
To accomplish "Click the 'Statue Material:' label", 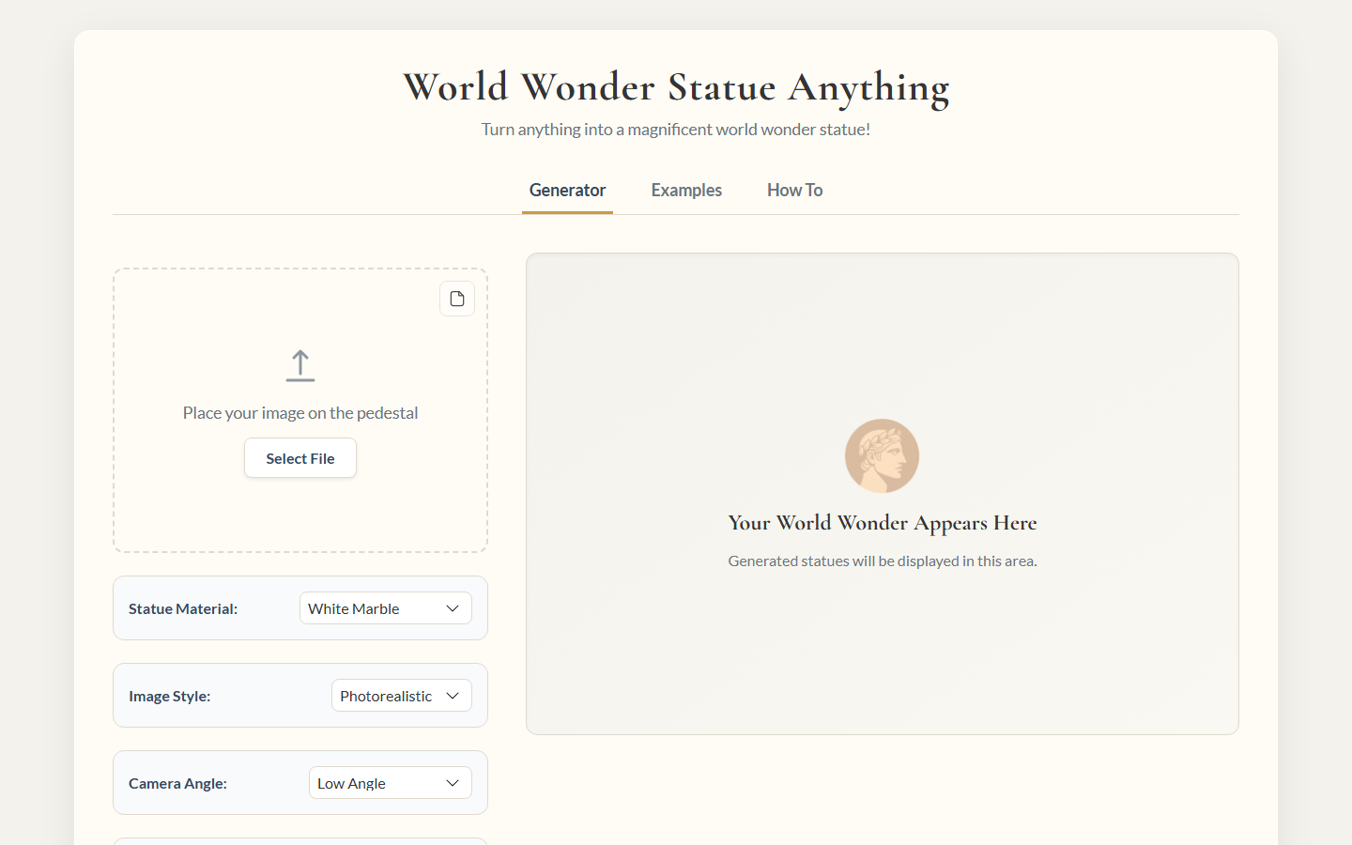I will 183,608.
